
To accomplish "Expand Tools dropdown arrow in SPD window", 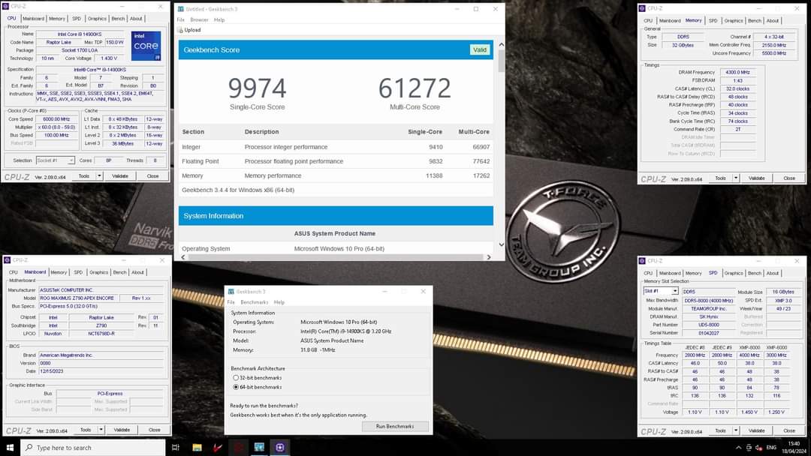I will click(x=735, y=430).
